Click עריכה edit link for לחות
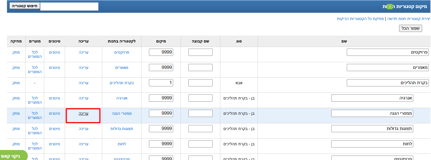This screenshot has width=431, height=160. [83, 144]
